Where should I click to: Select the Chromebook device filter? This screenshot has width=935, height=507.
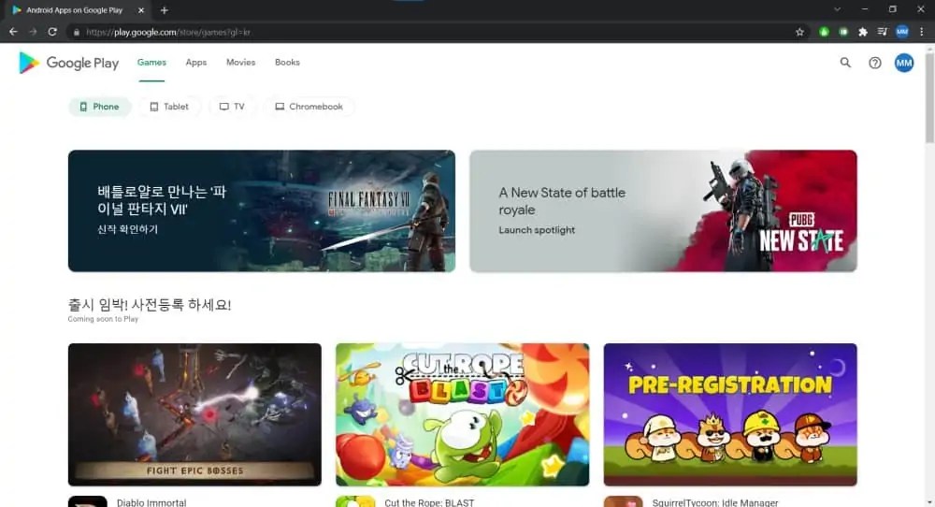pos(309,107)
